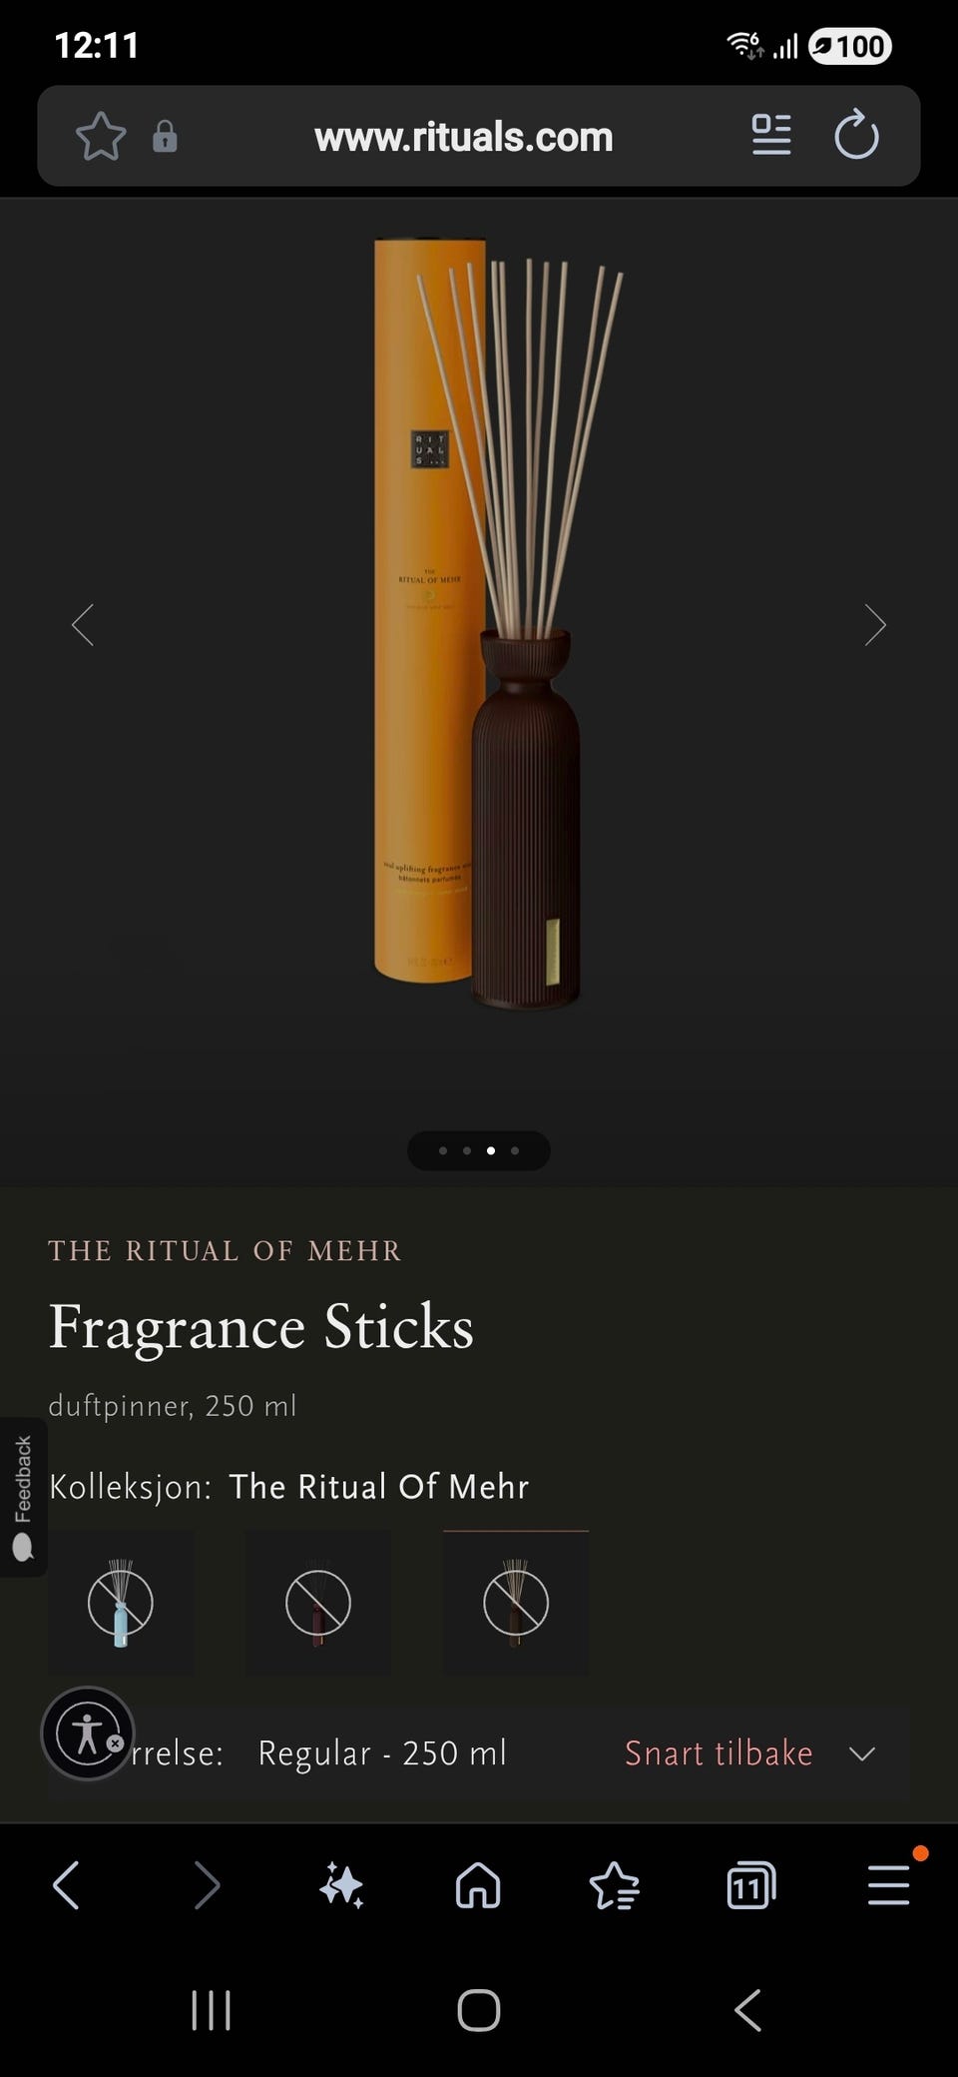958x2077 pixels.
Task: Jump to first image carousel dot
Action: [443, 1150]
